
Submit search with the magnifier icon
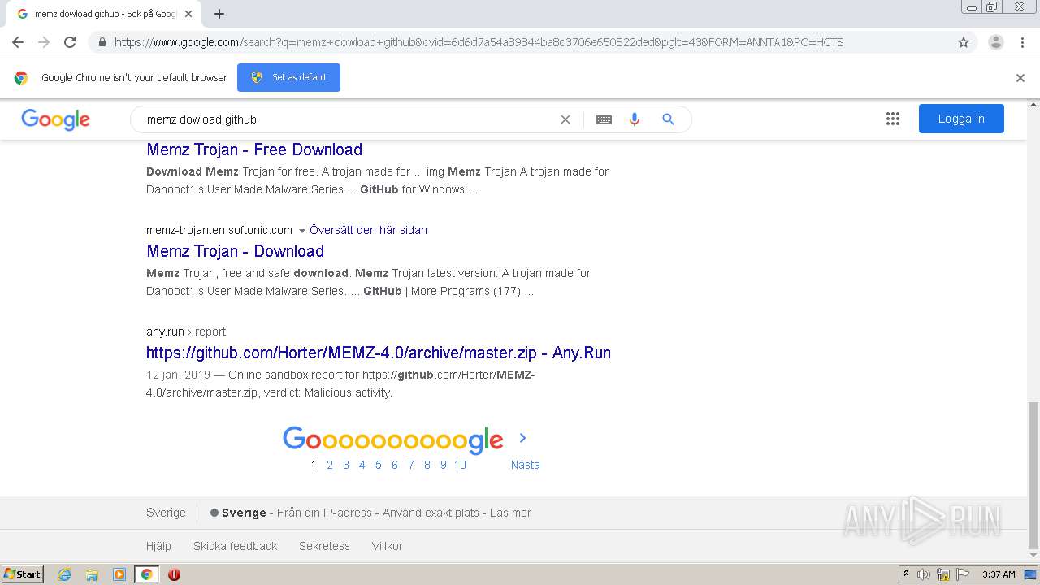tap(669, 119)
